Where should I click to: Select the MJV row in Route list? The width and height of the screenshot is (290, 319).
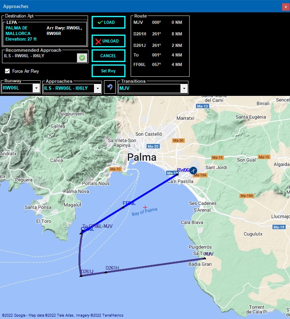click(158, 22)
